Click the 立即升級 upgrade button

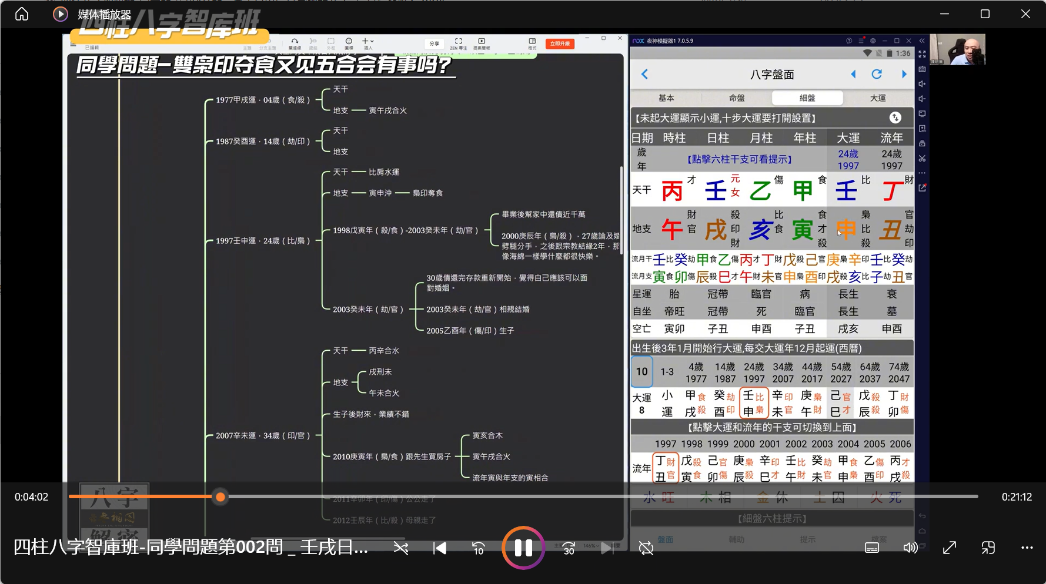(560, 43)
